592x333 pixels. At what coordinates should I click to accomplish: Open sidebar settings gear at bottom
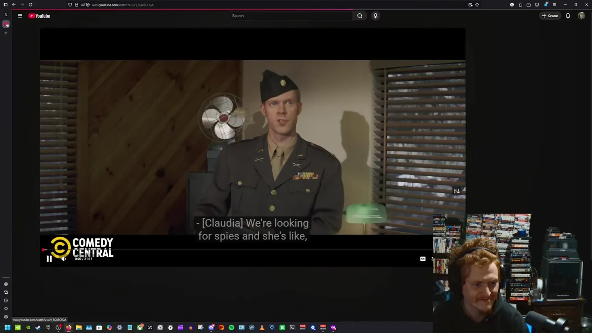[x=6, y=317]
